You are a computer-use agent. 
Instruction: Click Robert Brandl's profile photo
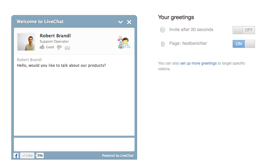(x=26, y=42)
